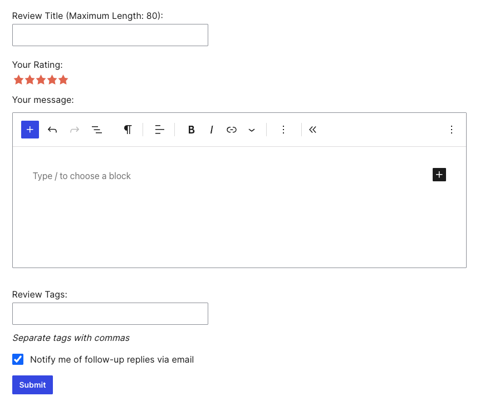Open editor options menu at far right
Screen dimensions: 480x406
click(x=452, y=130)
